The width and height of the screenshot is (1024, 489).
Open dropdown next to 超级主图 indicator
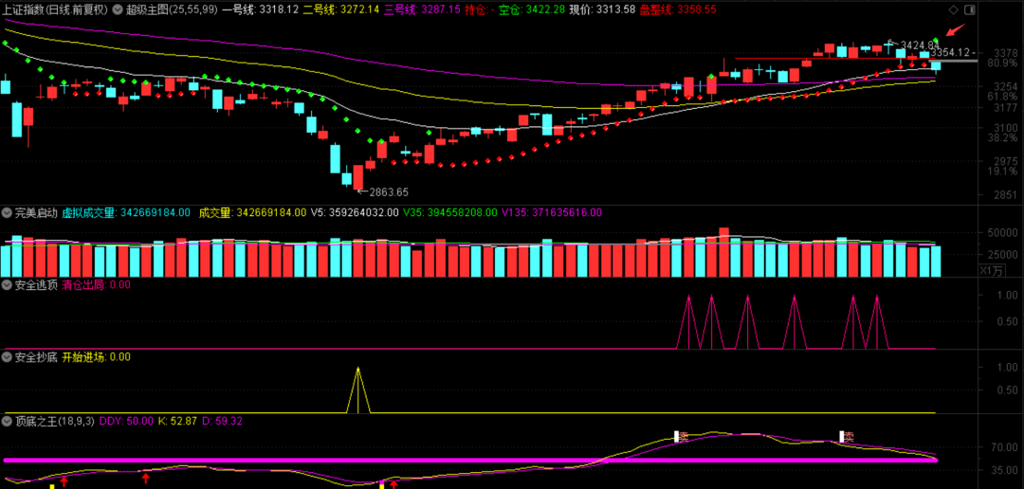point(118,9)
